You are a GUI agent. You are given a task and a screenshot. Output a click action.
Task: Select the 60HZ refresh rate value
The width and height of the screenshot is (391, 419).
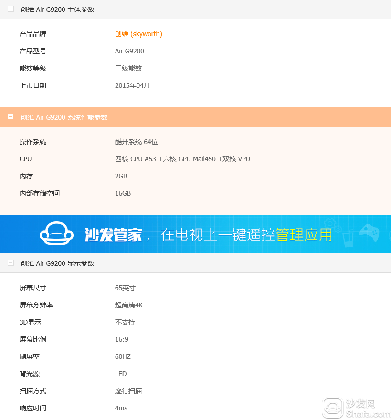tap(123, 356)
